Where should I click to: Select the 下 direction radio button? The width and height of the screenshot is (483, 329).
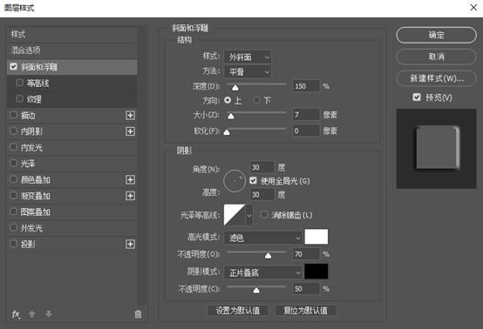pyautogui.click(x=256, y=100)
